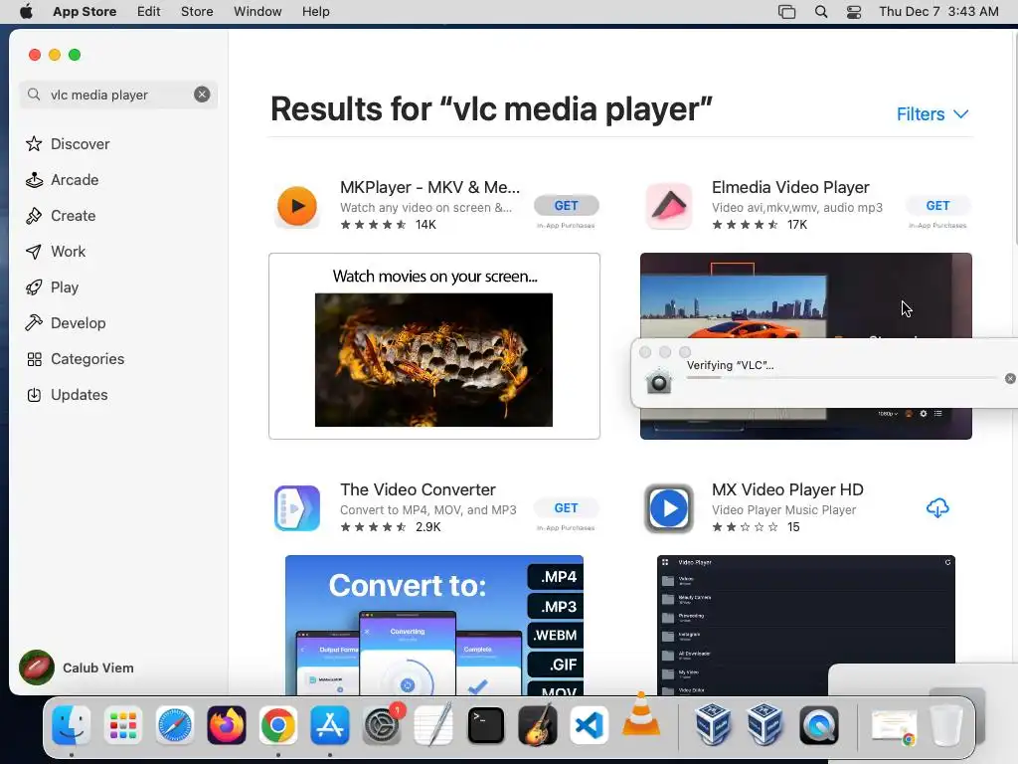Open The Video Converter title
Screen dimensions: 1018x764
coord(418,489)
